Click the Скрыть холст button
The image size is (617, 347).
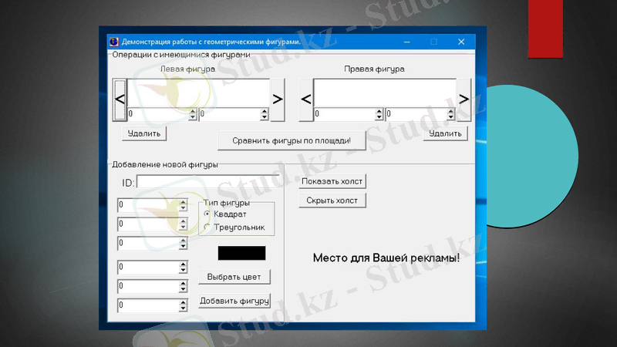332,200
